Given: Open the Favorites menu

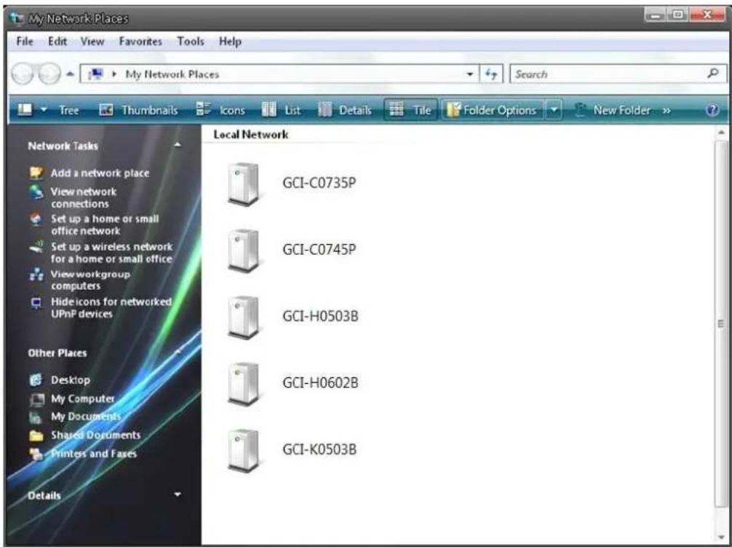Looking at the screenshot, I should (x=140, y=41).
